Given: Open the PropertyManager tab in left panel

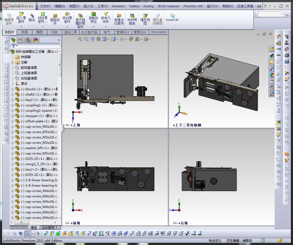Looking at the screenshot, I should [20, 40].
